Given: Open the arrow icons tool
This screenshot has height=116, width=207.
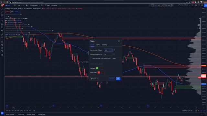Looking at the screenshot, I should point(2,31).
